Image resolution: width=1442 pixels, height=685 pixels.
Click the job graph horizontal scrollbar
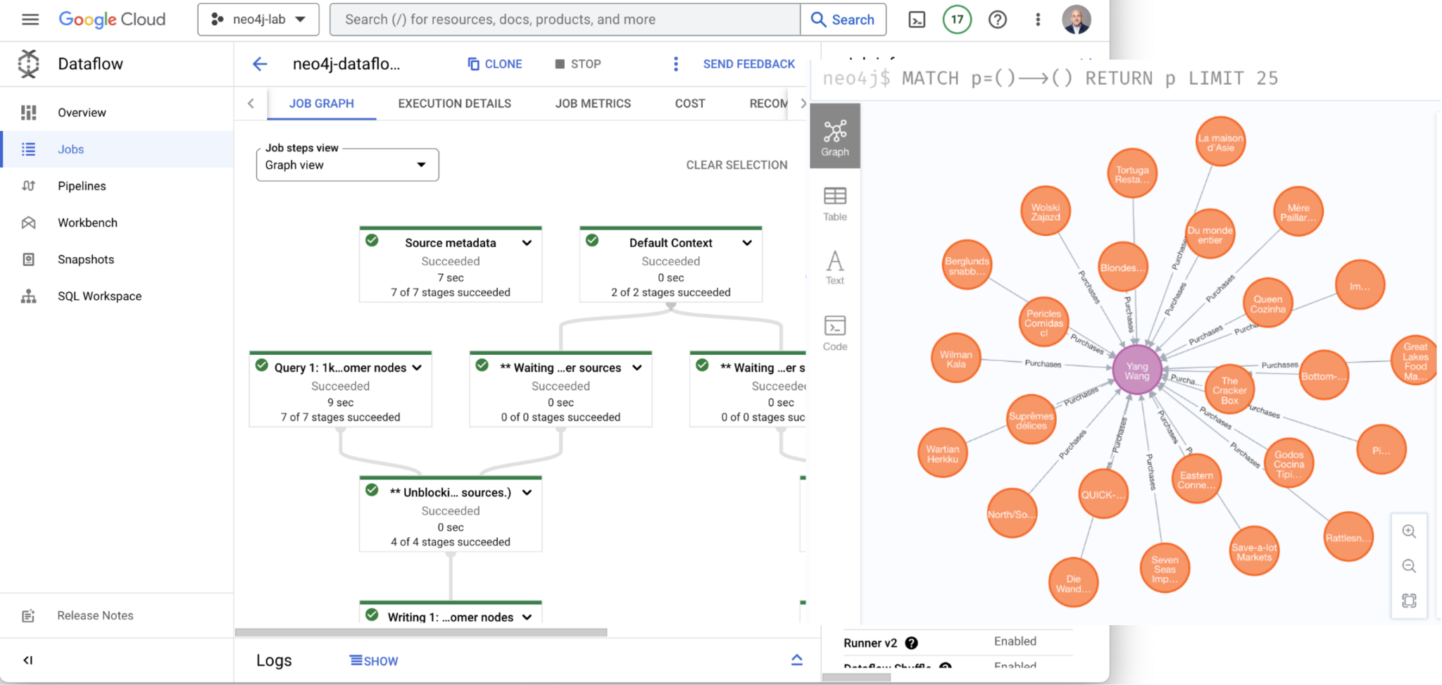click(421, 632)
